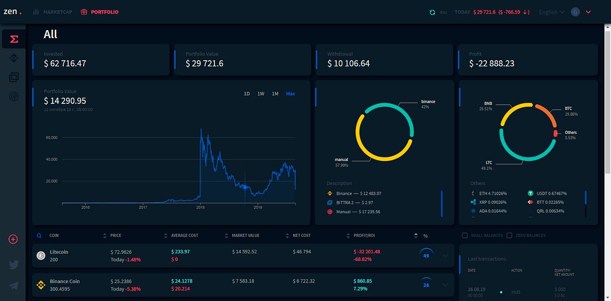
Task: Click the BITTRA 2 description entry
Action: pyautogui.click(x=350, y=203)
